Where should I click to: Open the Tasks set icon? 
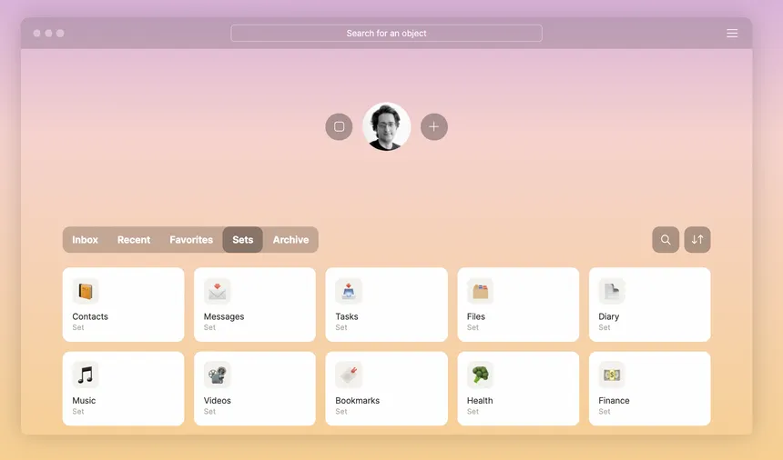pos(349,291)
